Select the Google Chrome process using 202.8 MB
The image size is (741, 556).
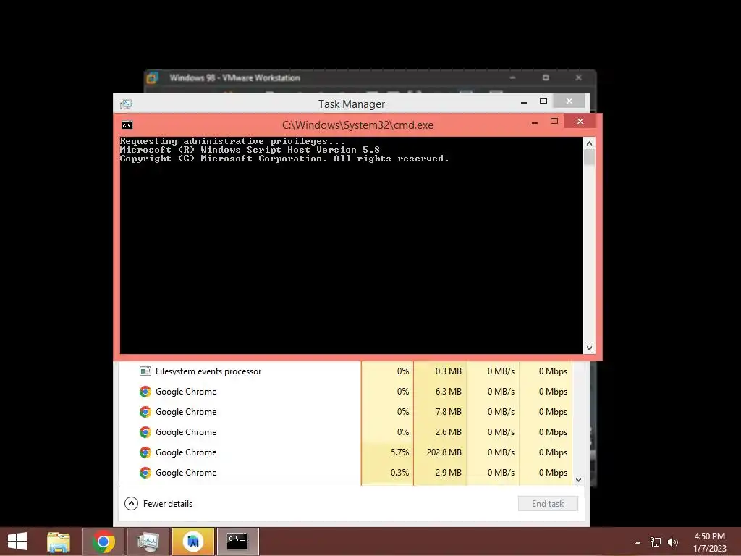click(345, 452)
